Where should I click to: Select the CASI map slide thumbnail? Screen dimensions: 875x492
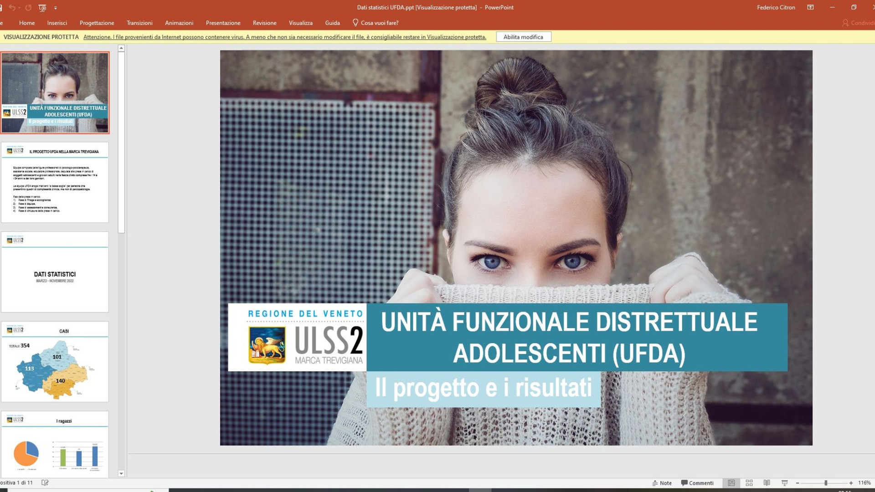click(x=55, y=362)
